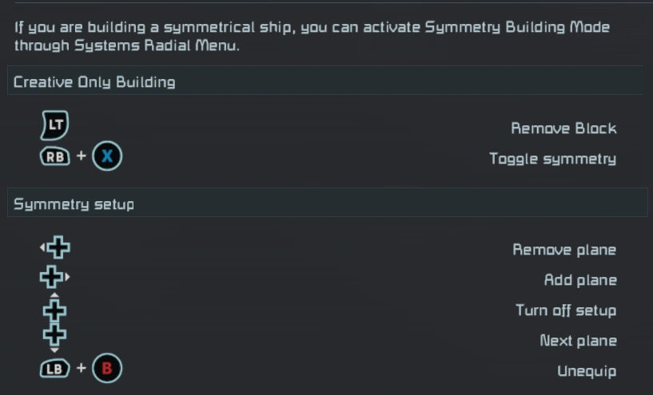Click the red B button icon
The height and width of the screenshot is (395, 653).
click(107, 369)
